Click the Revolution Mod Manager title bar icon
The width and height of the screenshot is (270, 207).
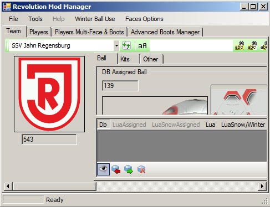(7, 7)
